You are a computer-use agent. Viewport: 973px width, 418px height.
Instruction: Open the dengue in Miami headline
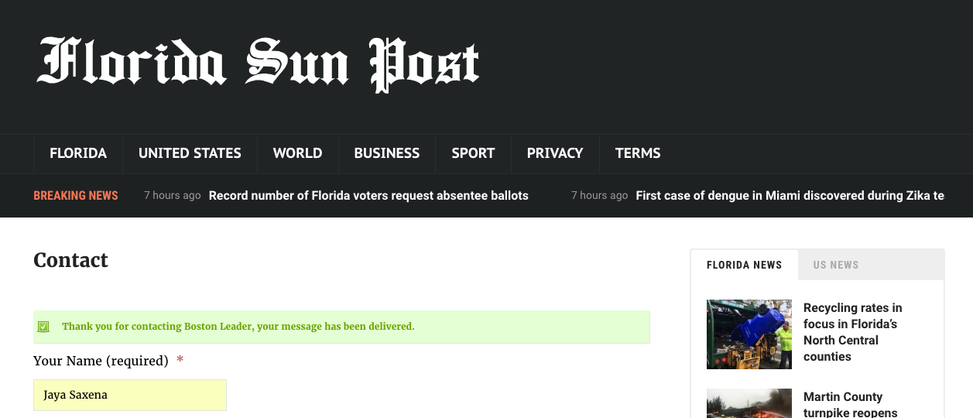(790, 196)
